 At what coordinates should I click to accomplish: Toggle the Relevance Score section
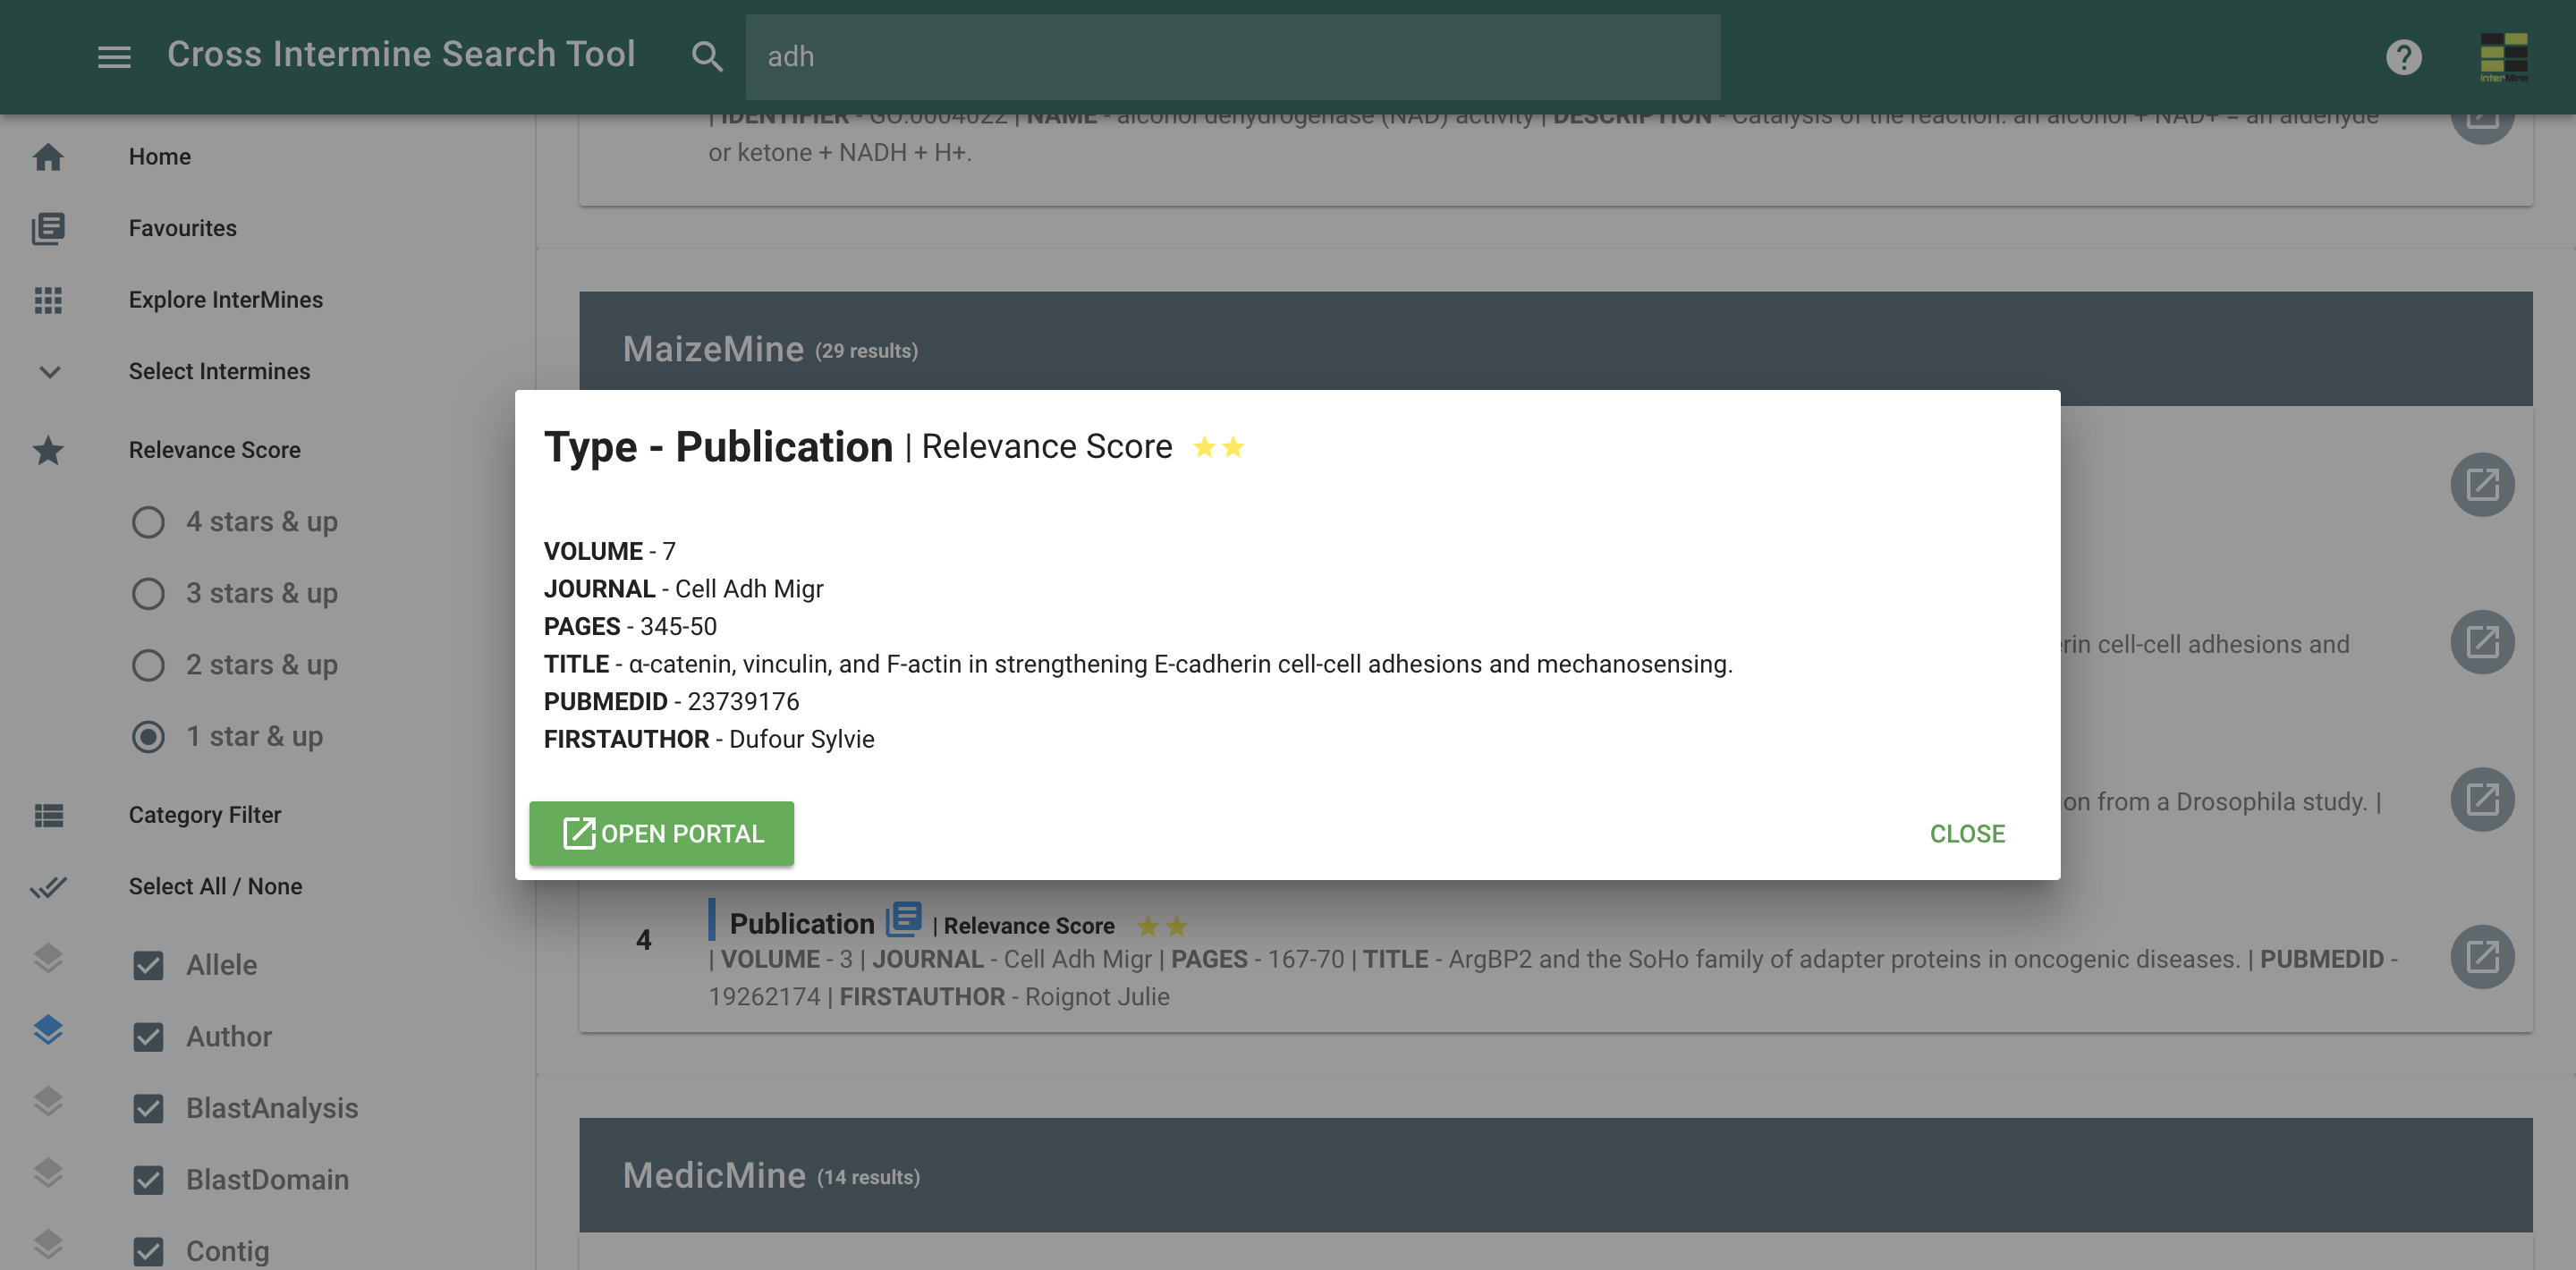coord(214,450)
